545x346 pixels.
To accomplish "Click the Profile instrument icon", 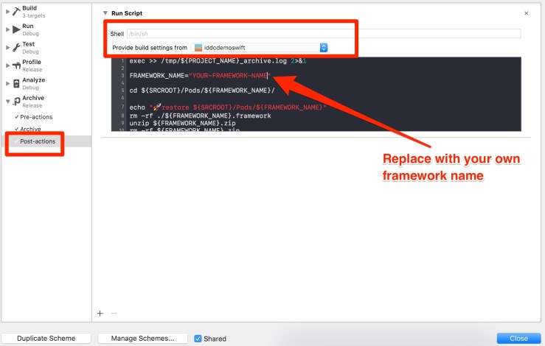I will (x=15, y=66).
